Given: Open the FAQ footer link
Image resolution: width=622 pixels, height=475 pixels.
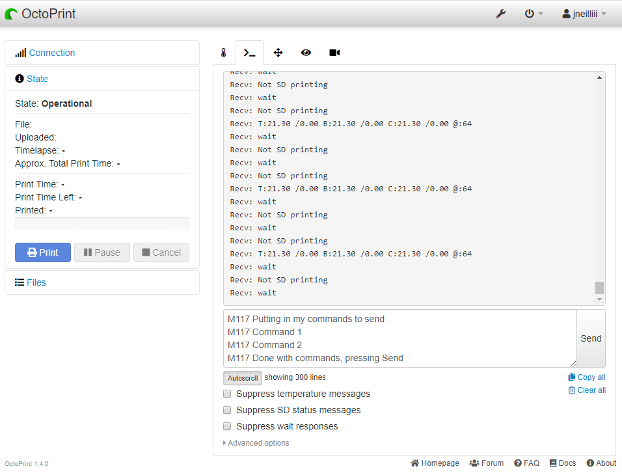Looking at the screenshot, I should 527,463.
